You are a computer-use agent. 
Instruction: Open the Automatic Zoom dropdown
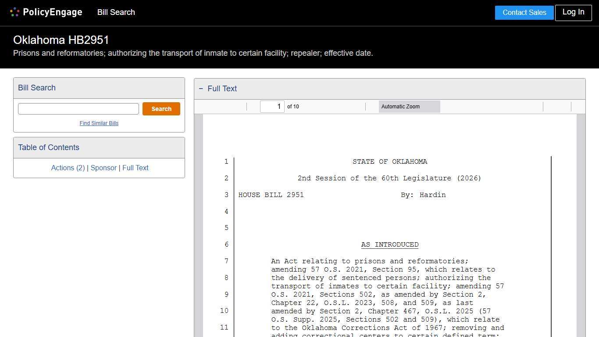(x=409, y=106)
